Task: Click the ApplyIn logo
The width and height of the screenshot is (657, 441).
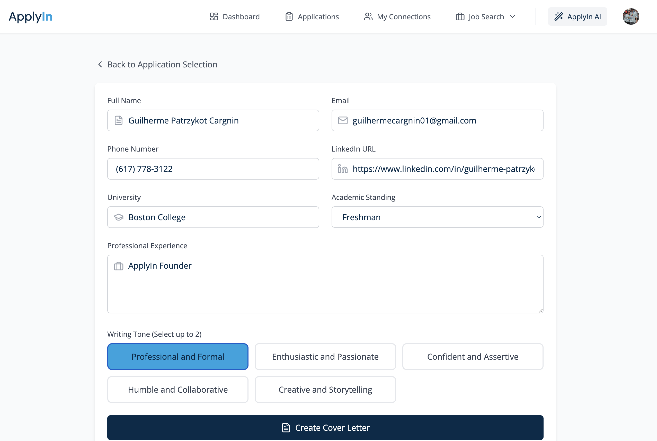Action: [30, 16]
